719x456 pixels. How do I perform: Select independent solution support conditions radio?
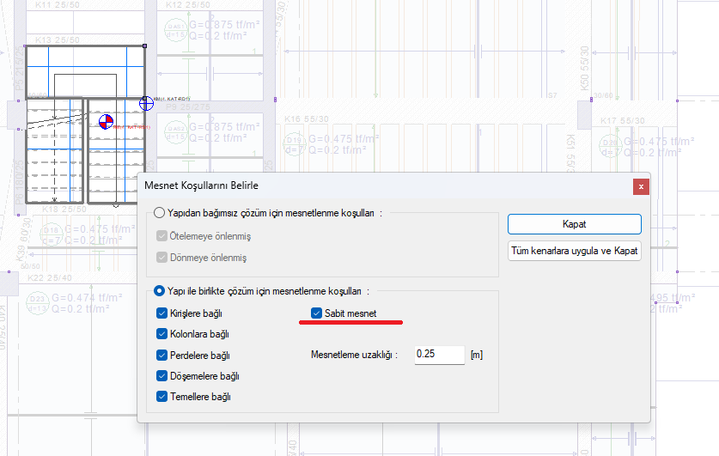[x=160, y=213]
